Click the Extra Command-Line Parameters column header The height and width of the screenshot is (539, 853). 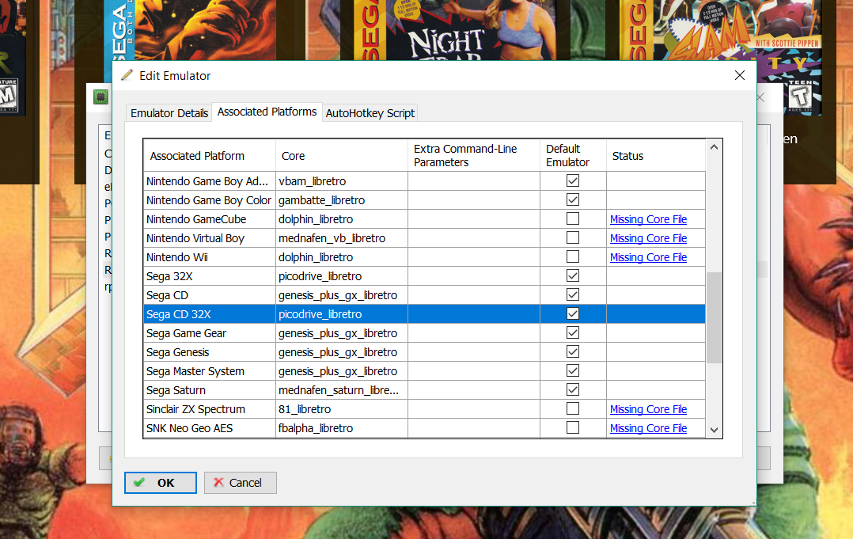(x=474, y=156)
